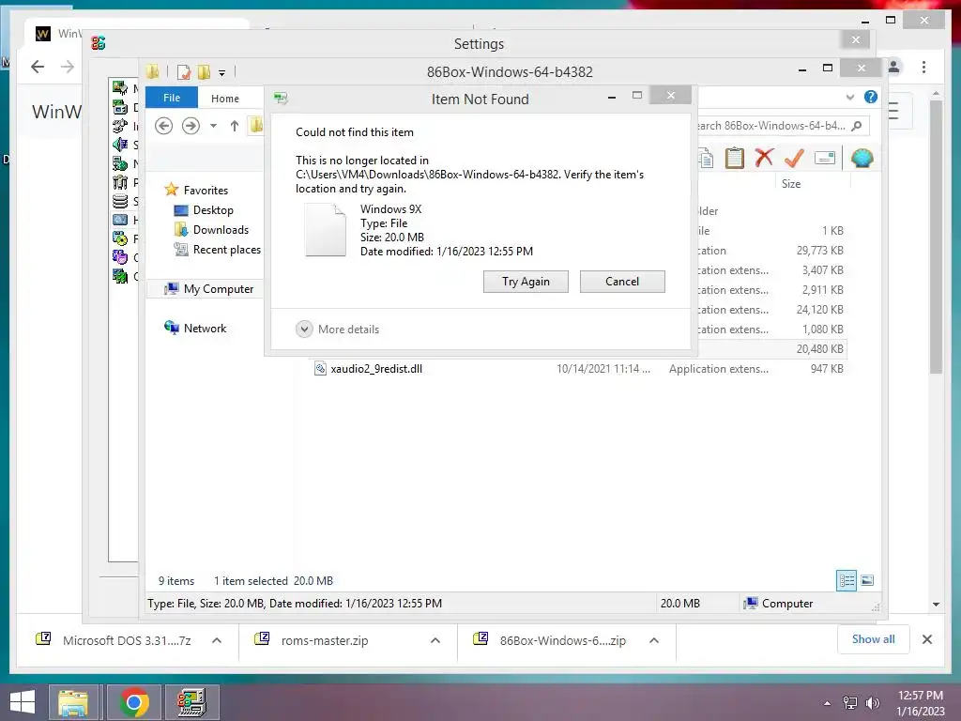Click the red X delete toolbar icon
Image resolution: width=961 pixels, height=721 pixels.
coord(764,158)
